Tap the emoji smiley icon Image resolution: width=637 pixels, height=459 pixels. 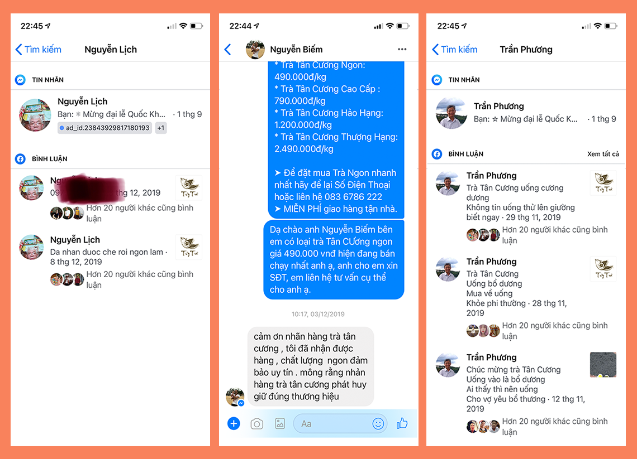(x=378, y=424)
